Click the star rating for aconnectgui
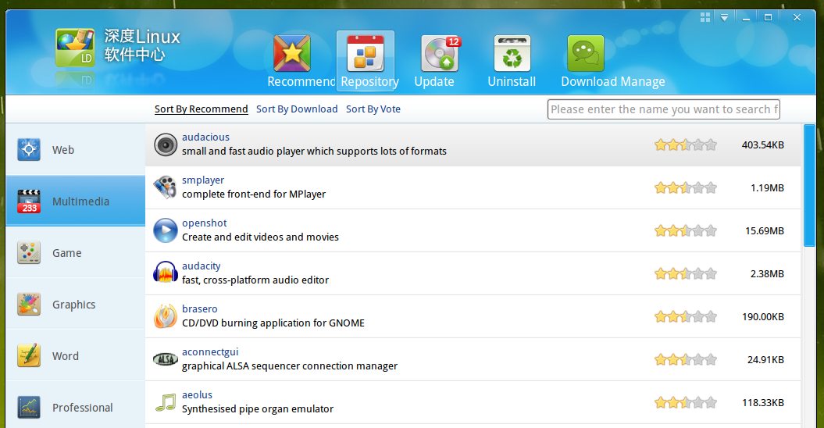Viewport: 824px width, 428px height. [x=685, y=359]
